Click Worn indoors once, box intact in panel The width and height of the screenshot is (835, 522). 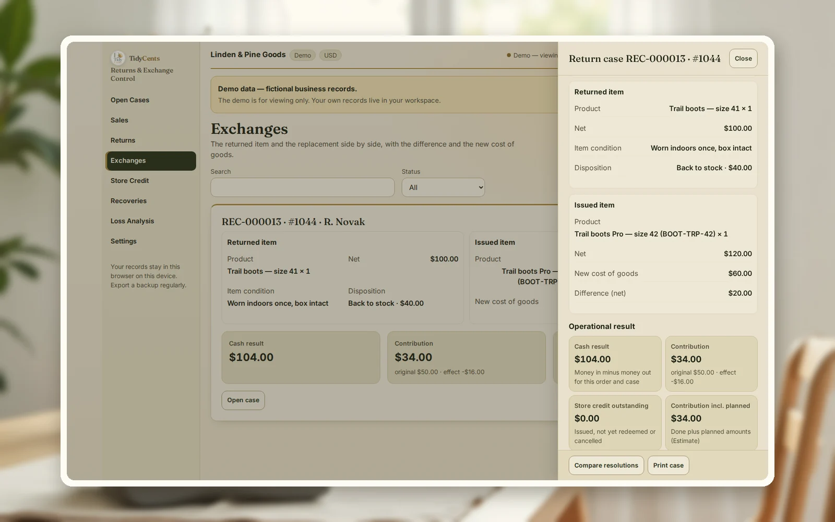click(701, 148)
